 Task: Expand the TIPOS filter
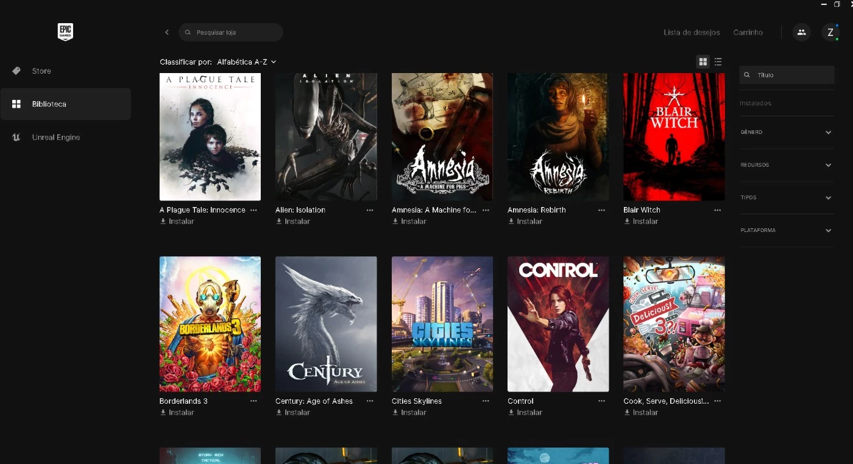[786, 198]
